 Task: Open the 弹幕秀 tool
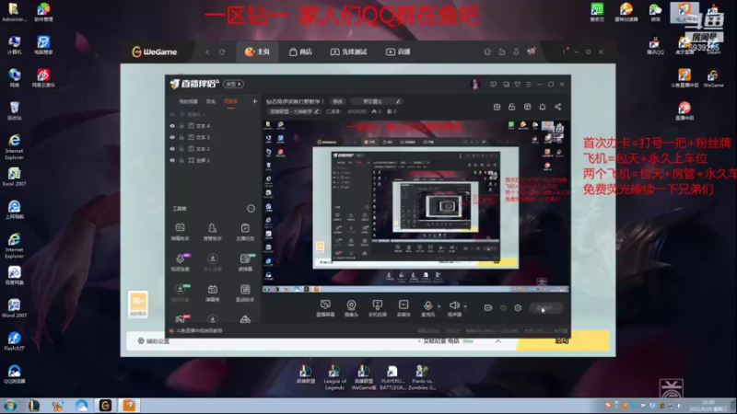coord(213,293)
